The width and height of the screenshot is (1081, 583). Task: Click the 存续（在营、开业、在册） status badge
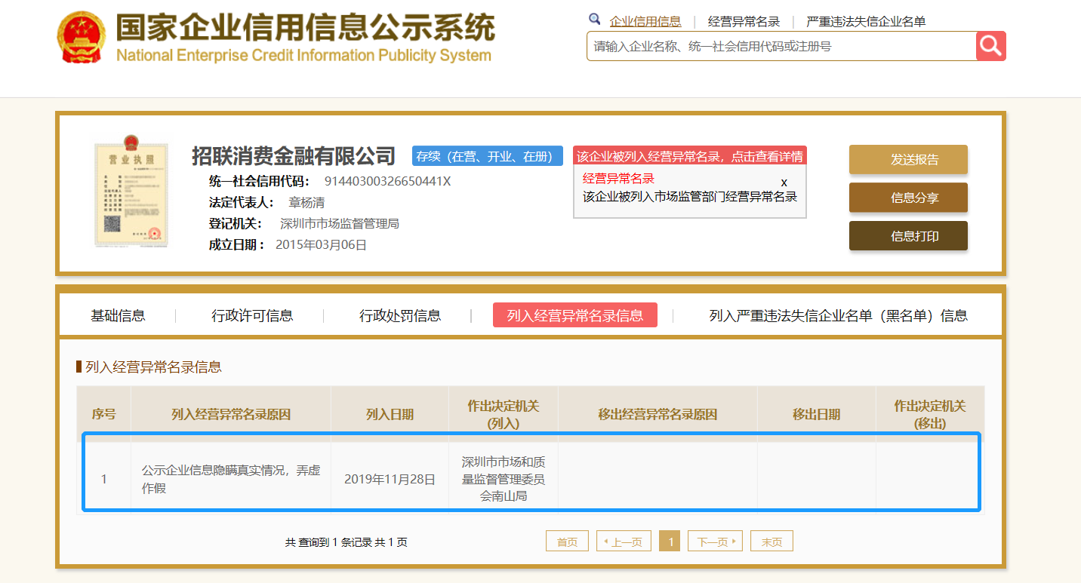click(x=488, y=156)
